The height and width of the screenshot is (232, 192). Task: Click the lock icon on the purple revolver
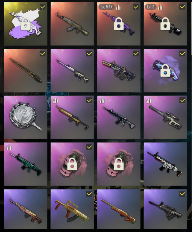point(165,71)
